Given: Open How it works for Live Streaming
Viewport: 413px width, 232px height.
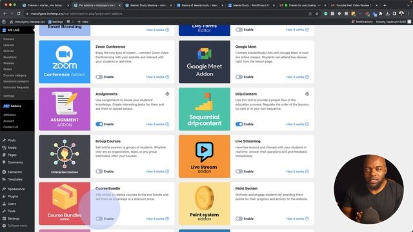Looking at the screenshot, I should [297, 171].
